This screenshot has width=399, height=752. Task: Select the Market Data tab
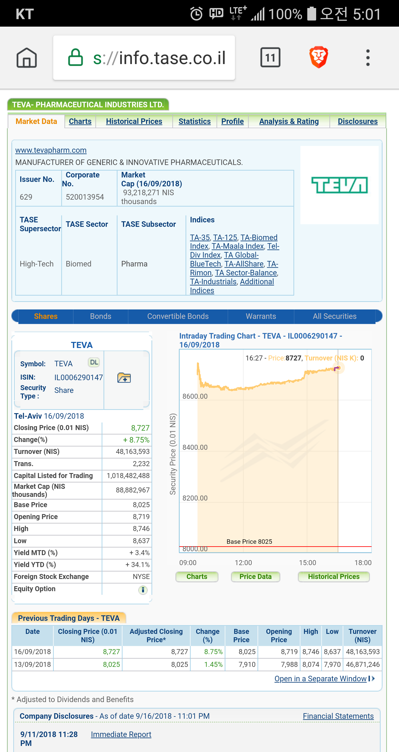(36, 121)
